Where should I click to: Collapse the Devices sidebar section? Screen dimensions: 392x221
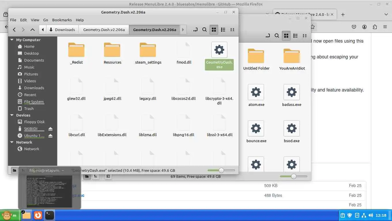coord(12,115)
